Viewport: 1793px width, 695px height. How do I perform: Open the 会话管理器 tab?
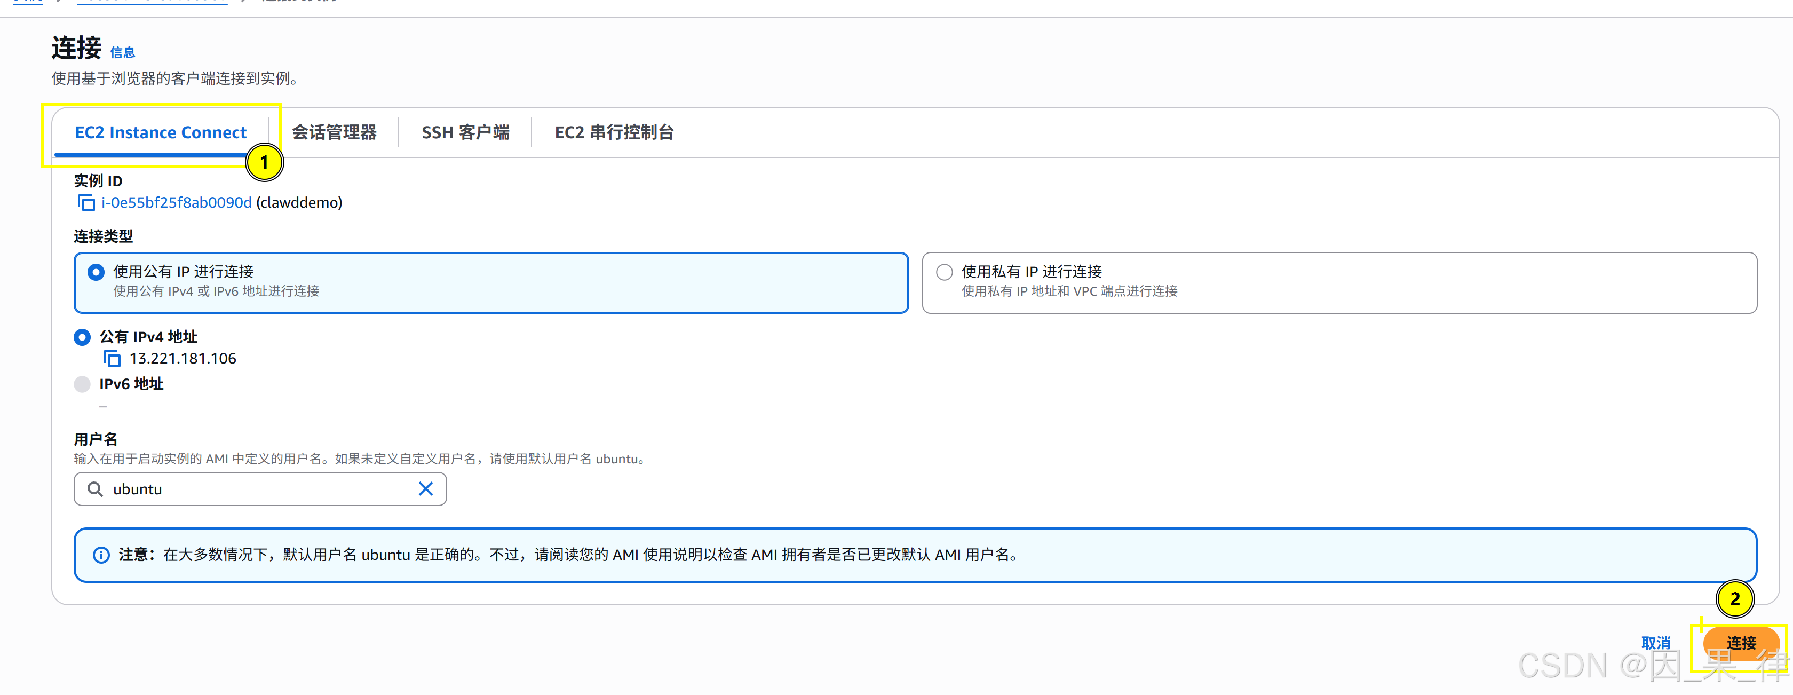tap(334, 132)
